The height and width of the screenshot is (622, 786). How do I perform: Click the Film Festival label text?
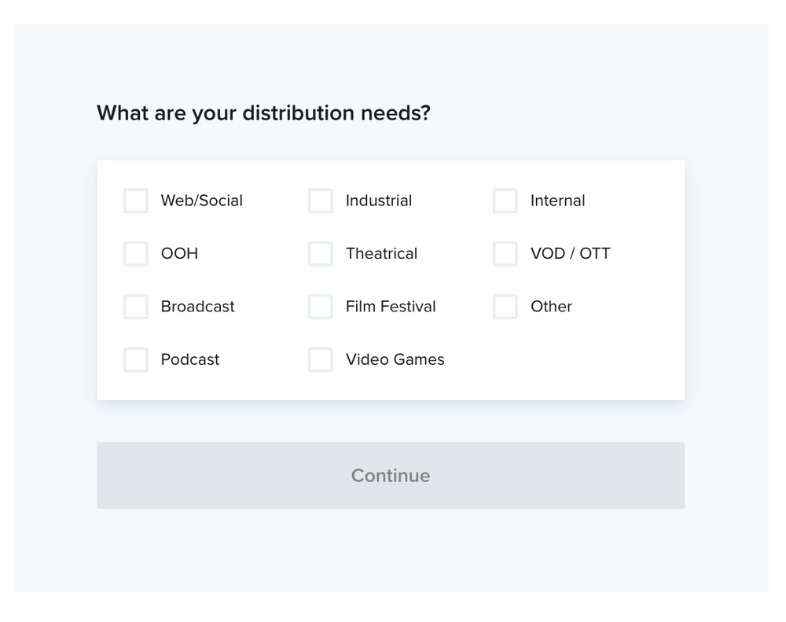tap(391, 307)
